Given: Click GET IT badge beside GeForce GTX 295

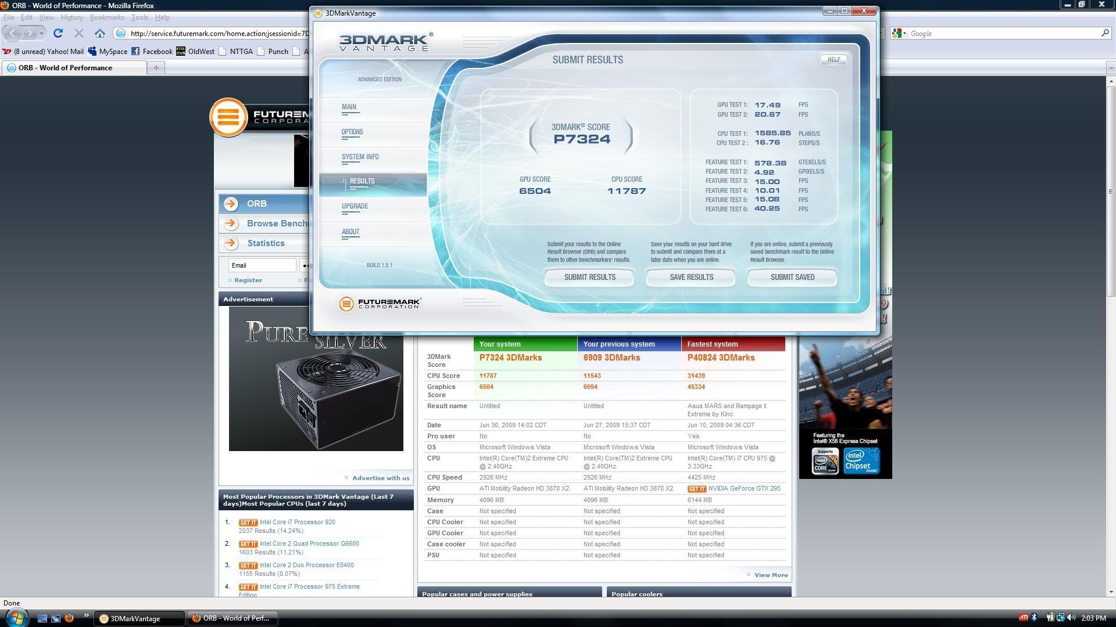Looking at the screenshot, I should [696, 489].
